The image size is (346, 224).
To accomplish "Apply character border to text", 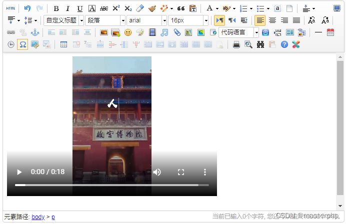I will click(92, 8).
